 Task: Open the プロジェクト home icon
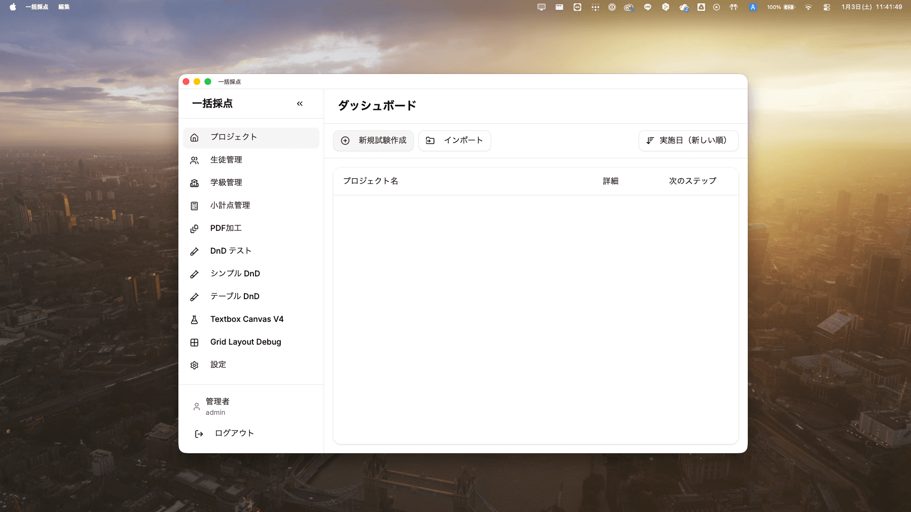(194, 137)
